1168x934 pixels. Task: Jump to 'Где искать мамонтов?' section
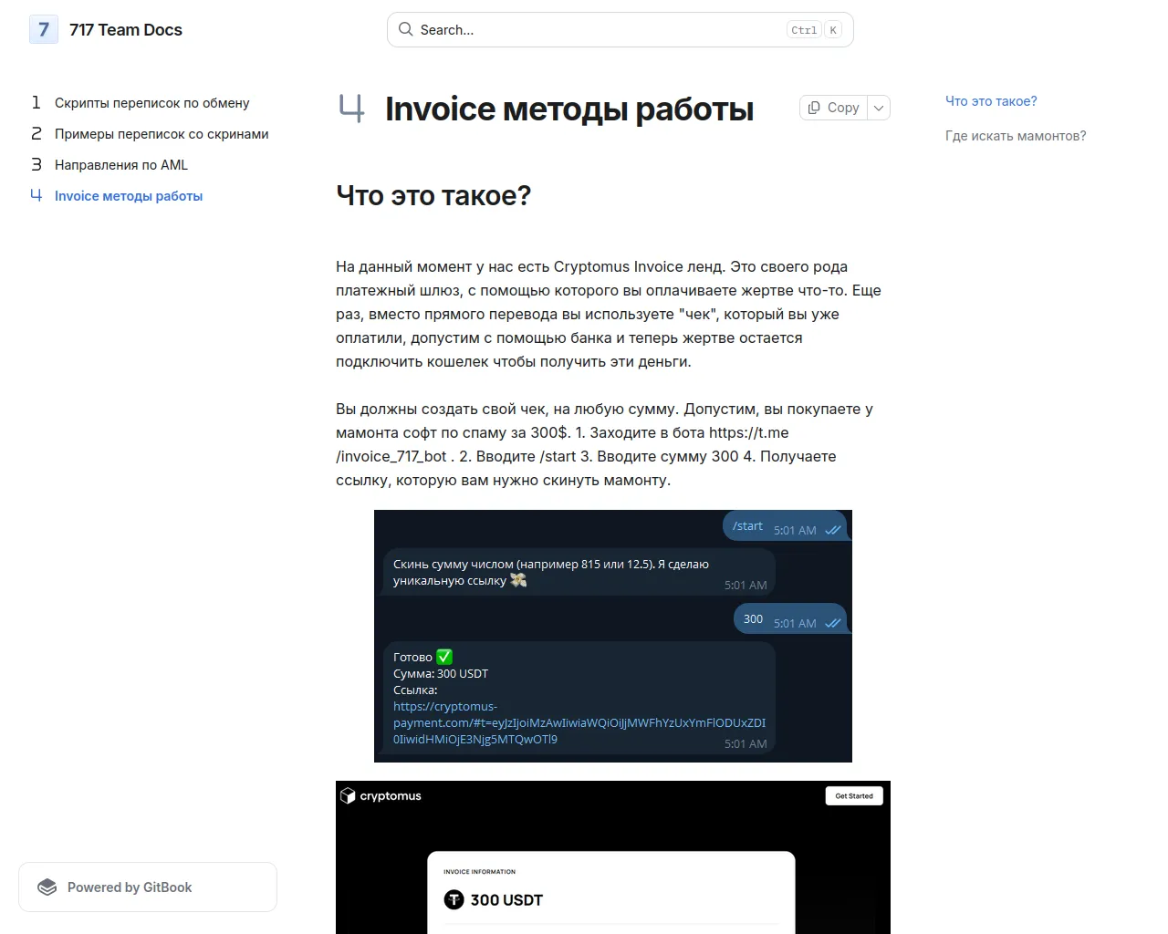click(1016, 136)
